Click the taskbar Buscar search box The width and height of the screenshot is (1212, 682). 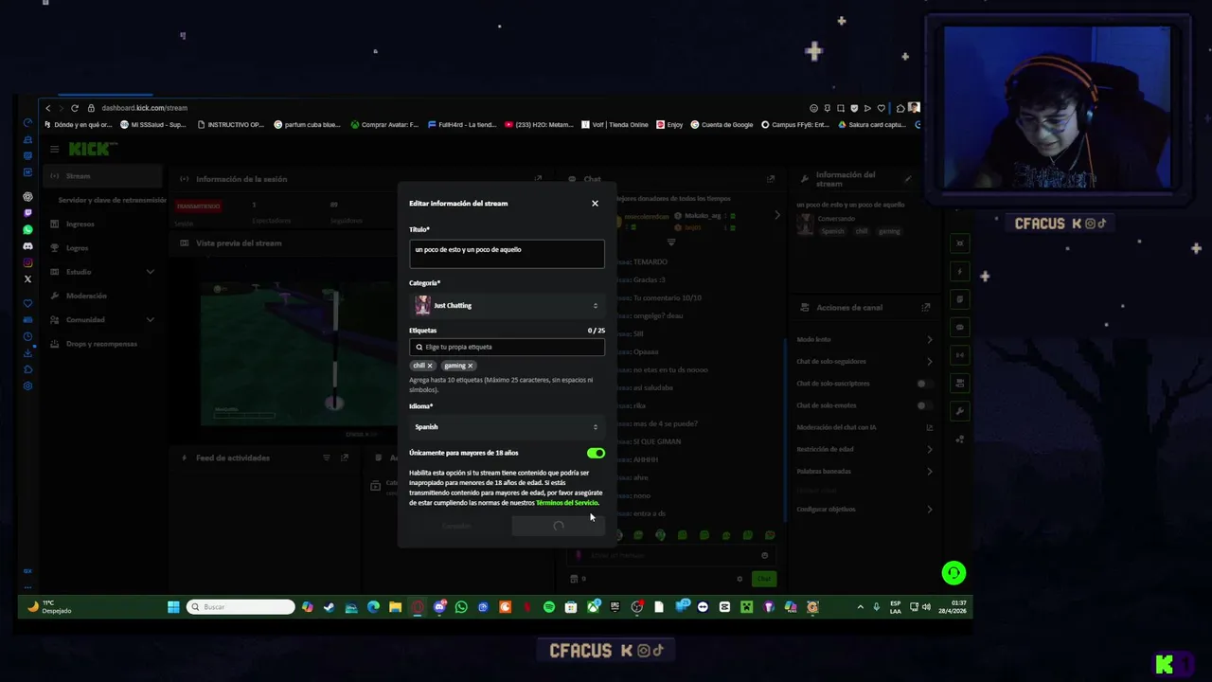tap(241, 607)
